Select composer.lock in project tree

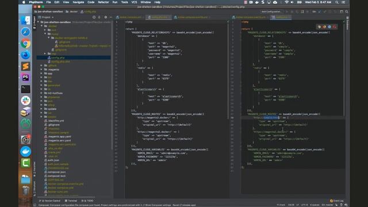(56, 176)
